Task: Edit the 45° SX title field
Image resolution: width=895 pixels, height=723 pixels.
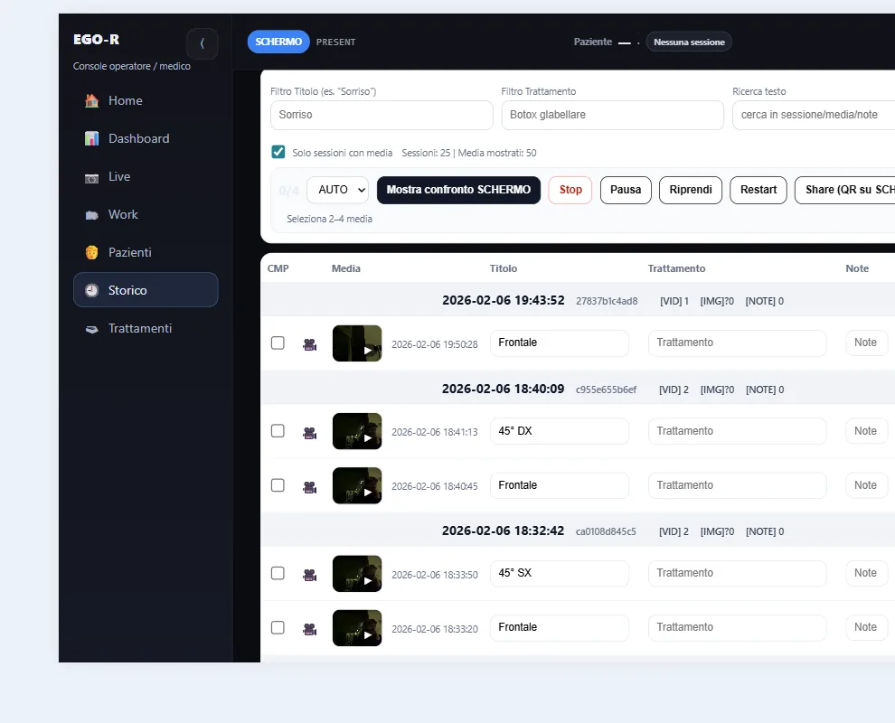Action: (x=560, y=573)
